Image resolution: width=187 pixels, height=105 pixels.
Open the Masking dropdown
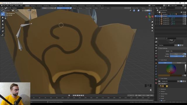point(144,8)
